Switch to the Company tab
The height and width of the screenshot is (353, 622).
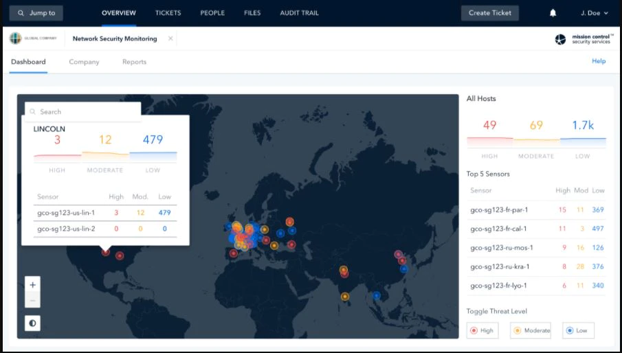point(84,62)
